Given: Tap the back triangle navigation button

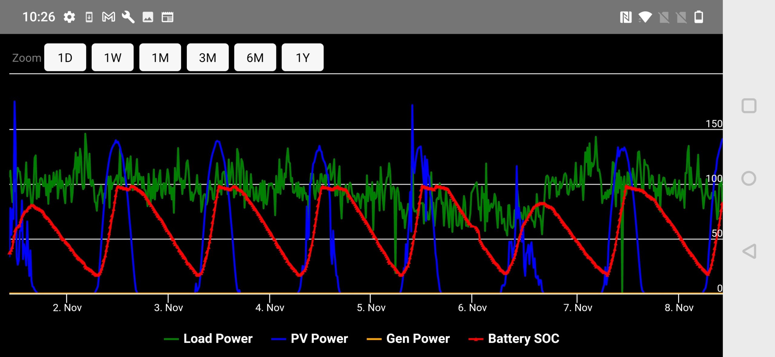Looking at the screenshot, I should coord(749,251).
